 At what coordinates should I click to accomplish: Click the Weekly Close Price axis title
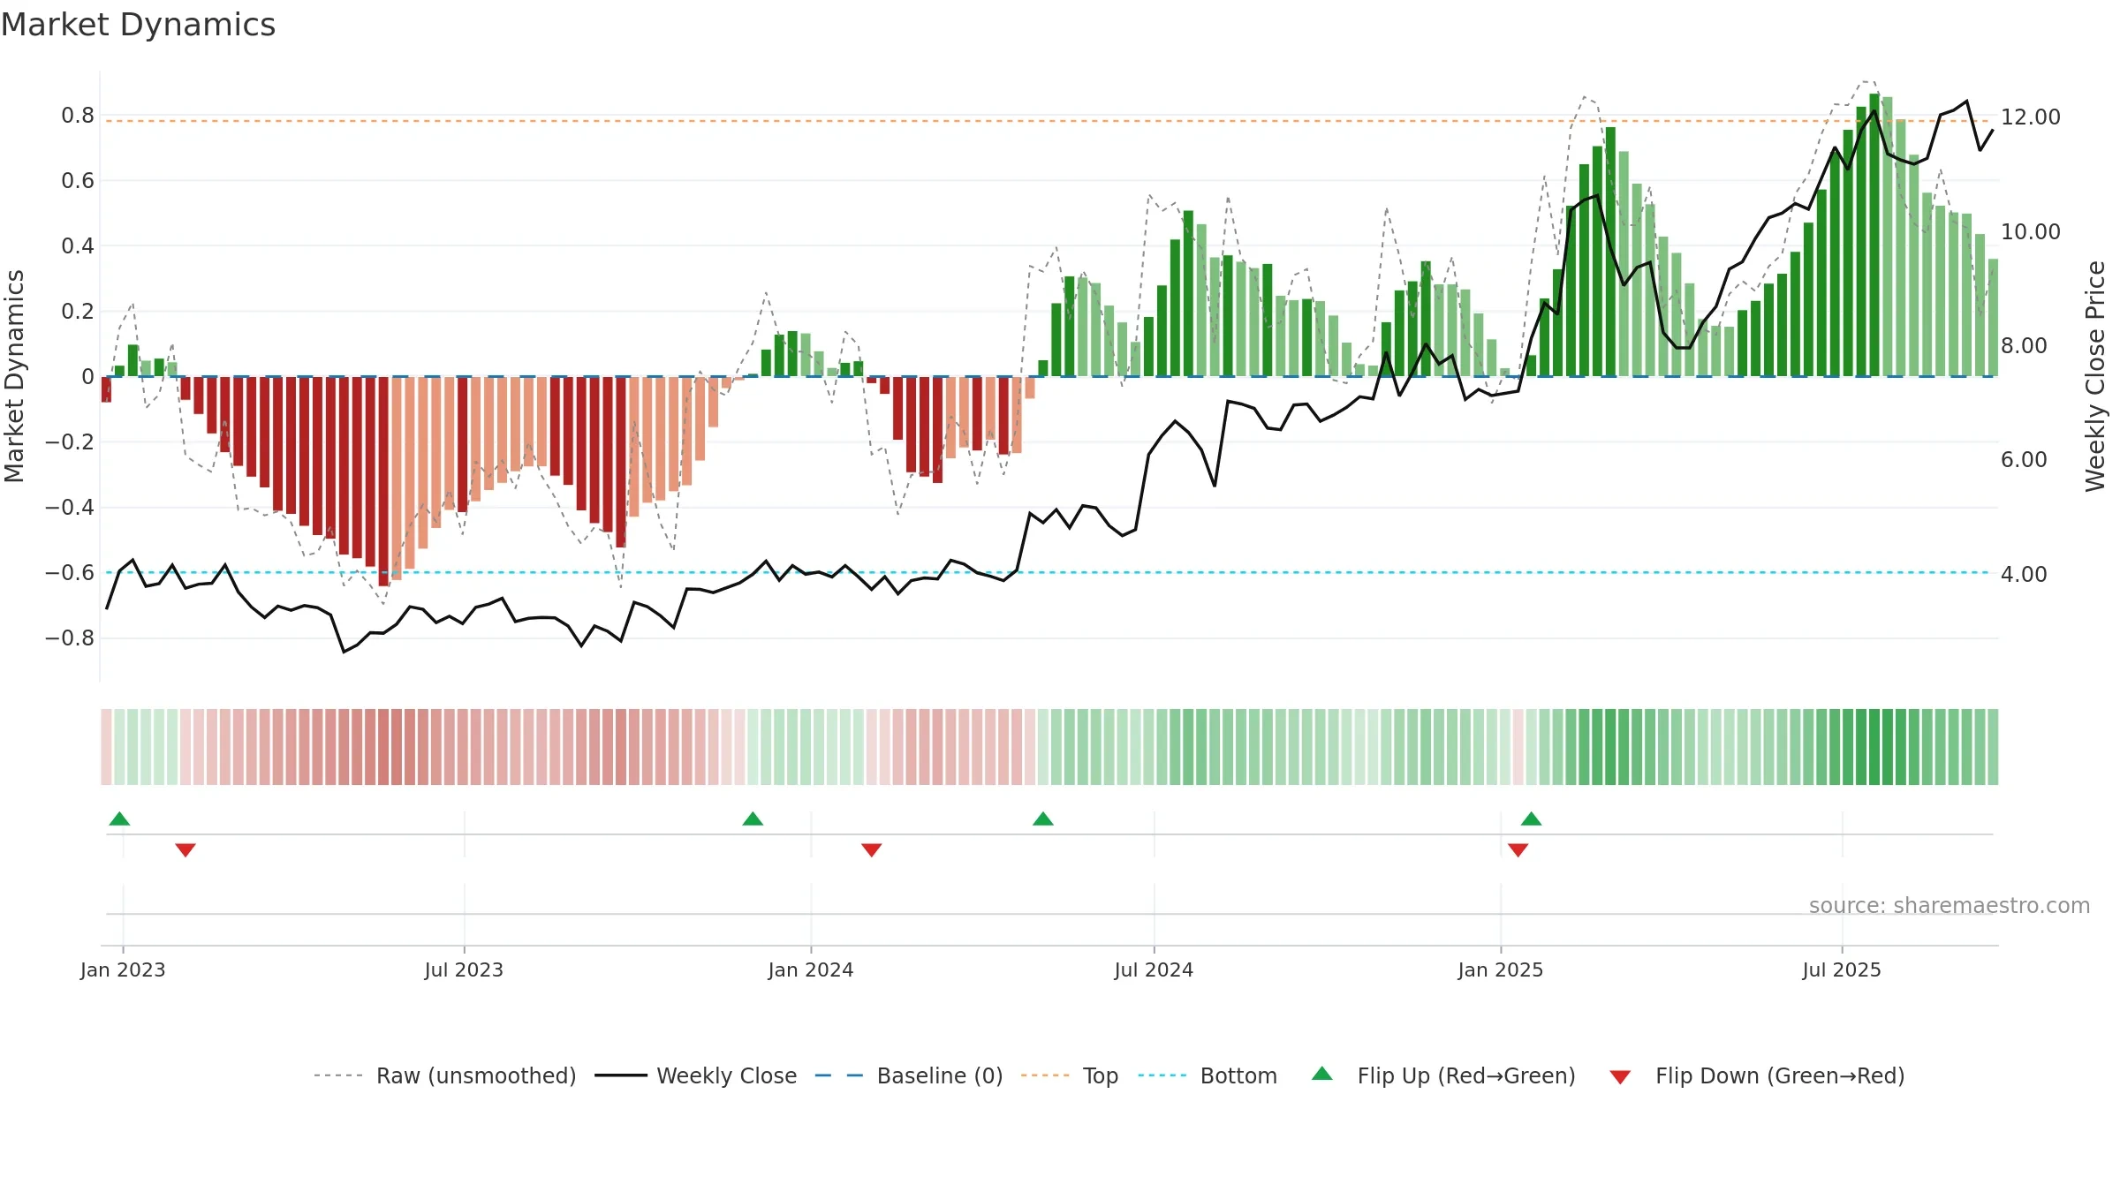pos(2095,376)
